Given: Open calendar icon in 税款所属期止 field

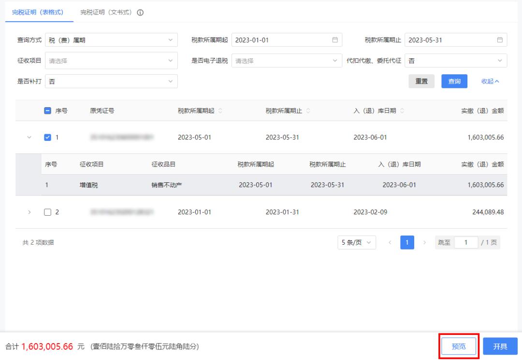Looking at the screenshot, I should pyautogui.click(x=500, y=40).
